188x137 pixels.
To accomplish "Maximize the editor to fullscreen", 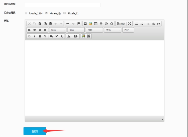I will click(130, 24).
